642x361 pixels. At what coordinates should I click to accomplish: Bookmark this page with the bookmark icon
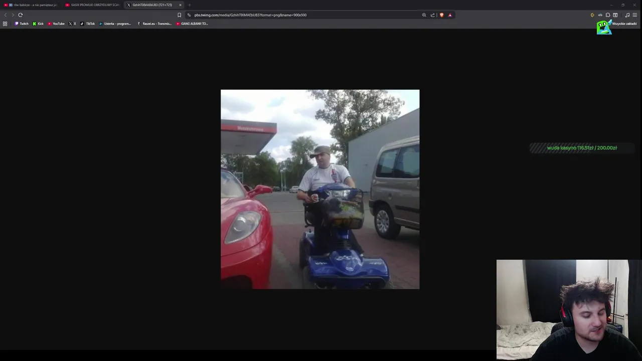click(179, 15)
